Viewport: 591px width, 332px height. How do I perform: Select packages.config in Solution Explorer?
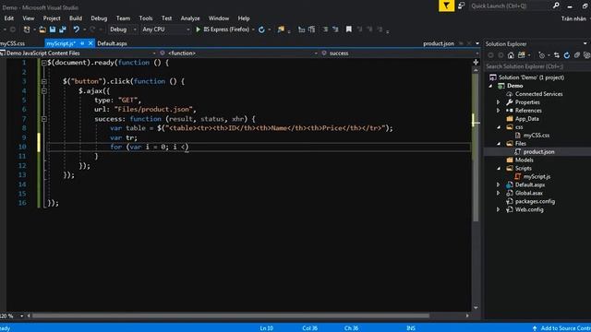535,201
